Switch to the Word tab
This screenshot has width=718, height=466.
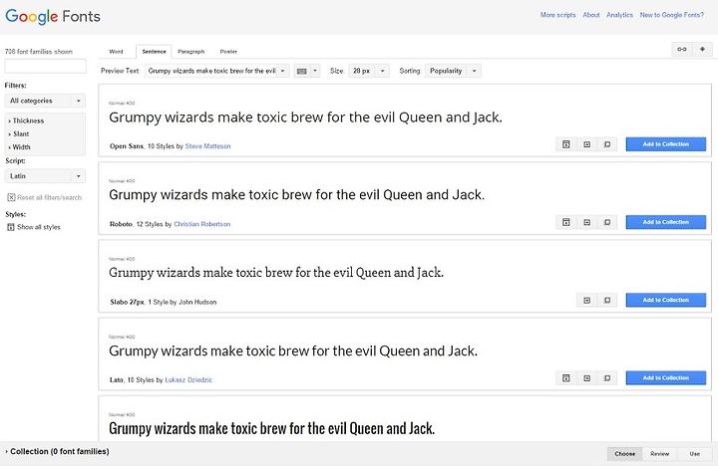117,52
